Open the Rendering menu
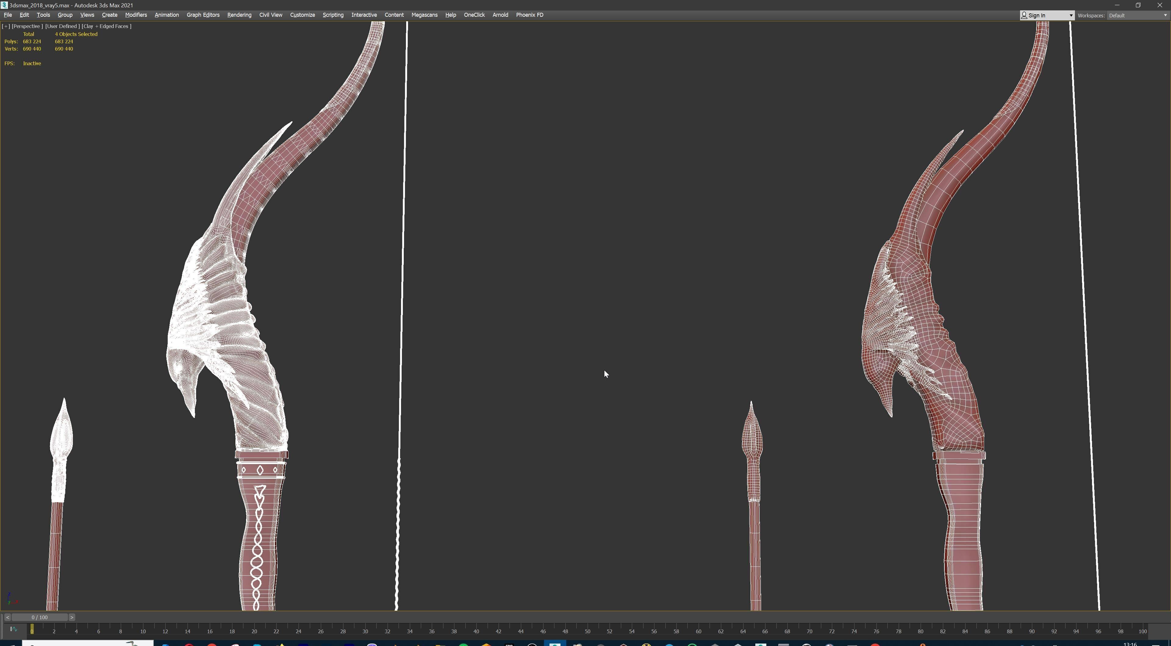1171x646 pixels. (x=239, y=15)
